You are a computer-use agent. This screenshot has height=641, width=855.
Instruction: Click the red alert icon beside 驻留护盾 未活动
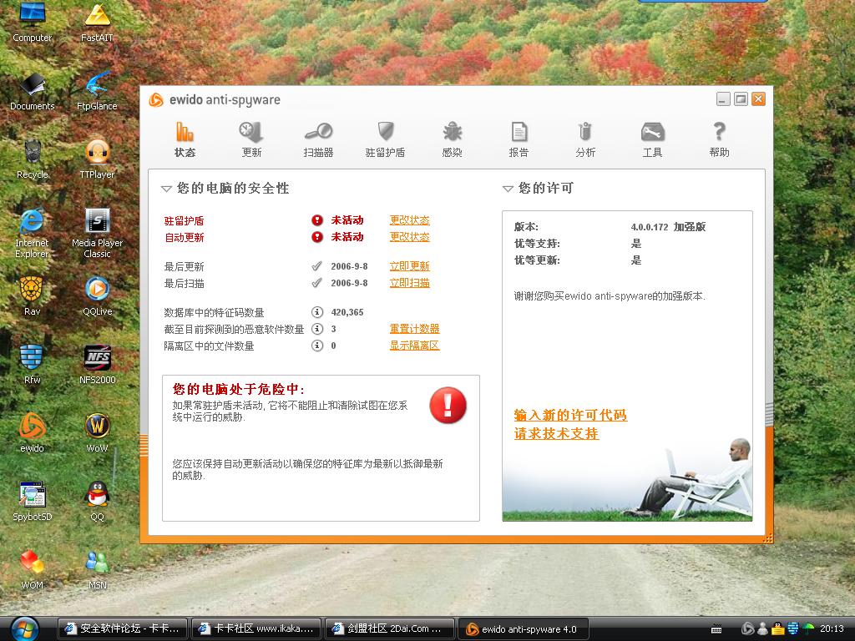(317, 220)
